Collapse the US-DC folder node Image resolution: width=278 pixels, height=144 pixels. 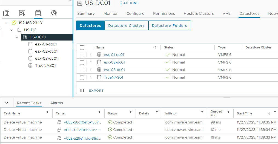pos(12,30)
